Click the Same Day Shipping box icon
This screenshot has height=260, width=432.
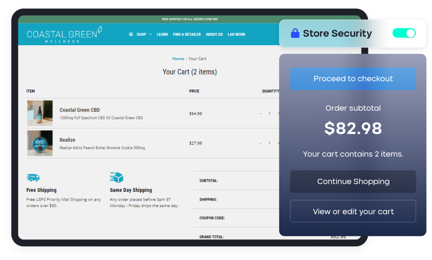[x=116, y=178]
